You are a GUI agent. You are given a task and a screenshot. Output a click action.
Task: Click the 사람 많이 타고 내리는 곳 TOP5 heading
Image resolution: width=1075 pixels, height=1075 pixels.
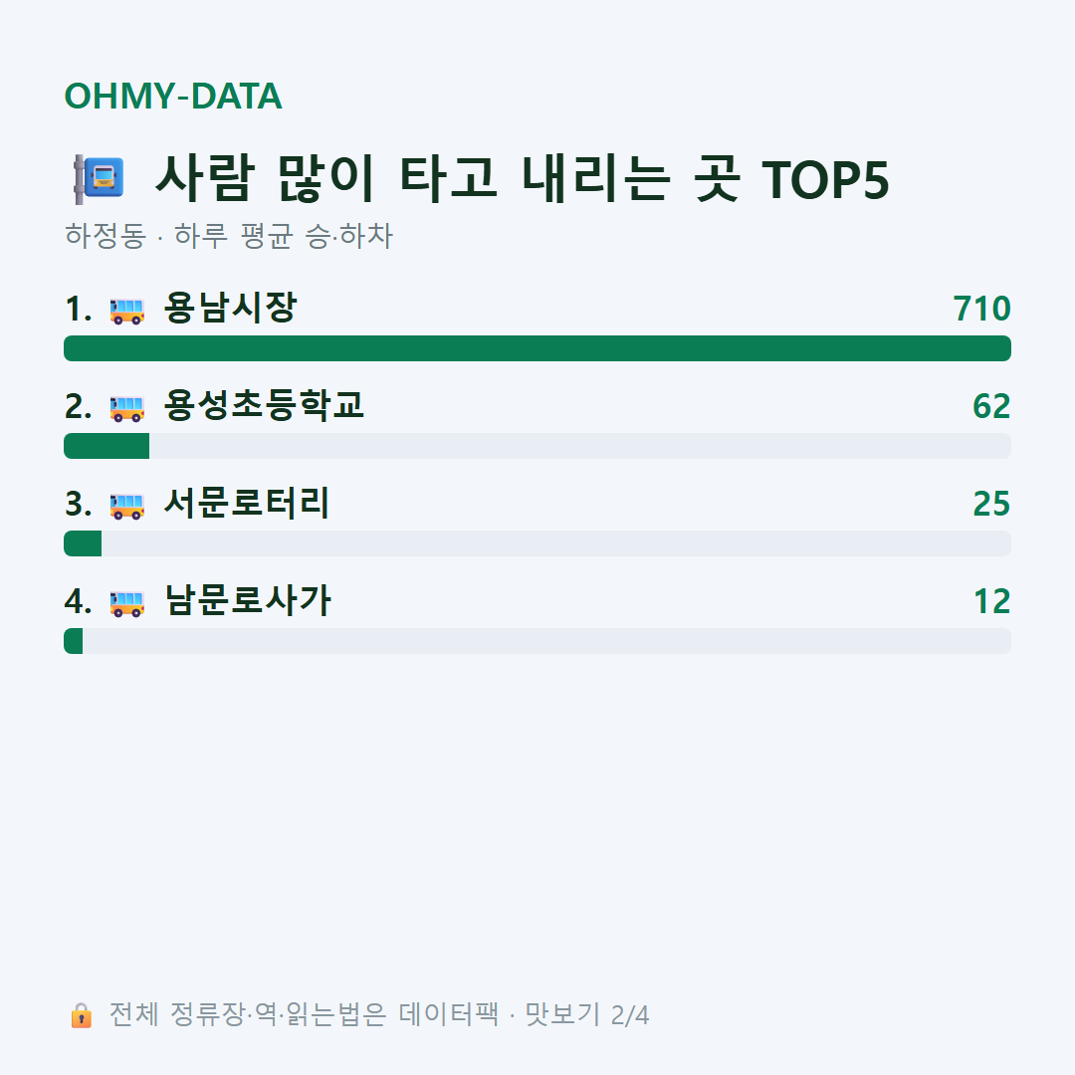pyautogui.click(x=522, y=179)
